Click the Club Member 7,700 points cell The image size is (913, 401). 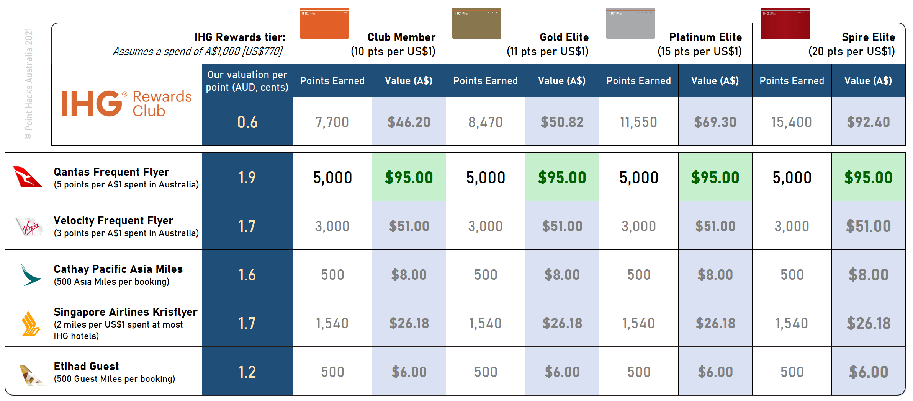pyautogui.click(x=332, y=121)
